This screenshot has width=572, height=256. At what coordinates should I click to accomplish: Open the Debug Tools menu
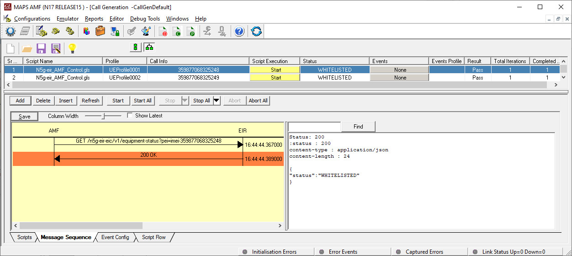145,19
